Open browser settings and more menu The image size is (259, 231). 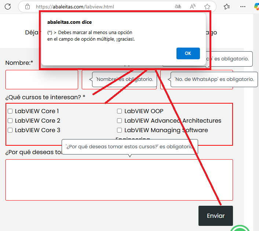click(x=243, y=7)
